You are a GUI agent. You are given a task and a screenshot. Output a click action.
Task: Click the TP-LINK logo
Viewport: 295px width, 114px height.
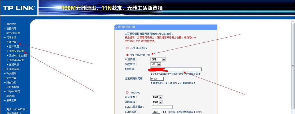pos(19,8)
